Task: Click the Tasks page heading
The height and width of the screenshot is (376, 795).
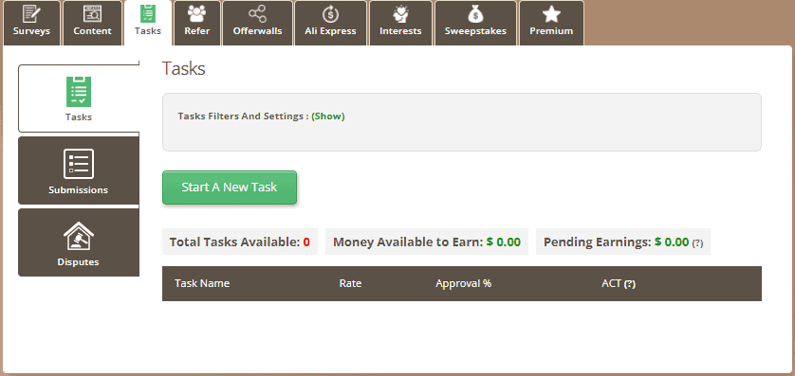Action: tap(183, 69)
